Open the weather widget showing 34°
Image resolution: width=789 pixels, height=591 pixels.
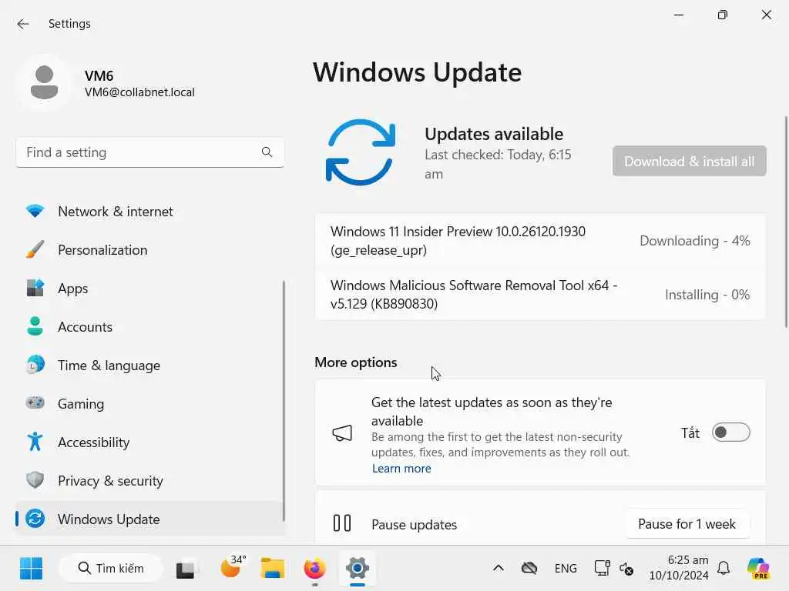click(x=233, y=567)
